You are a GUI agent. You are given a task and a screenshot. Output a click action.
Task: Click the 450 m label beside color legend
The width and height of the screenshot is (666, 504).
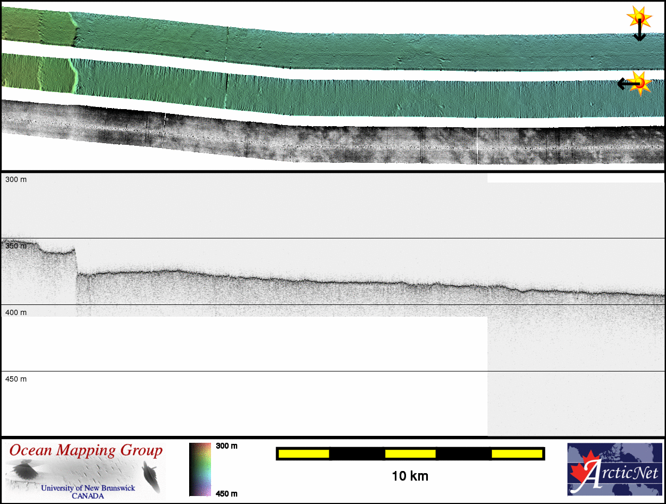[226, 493]
